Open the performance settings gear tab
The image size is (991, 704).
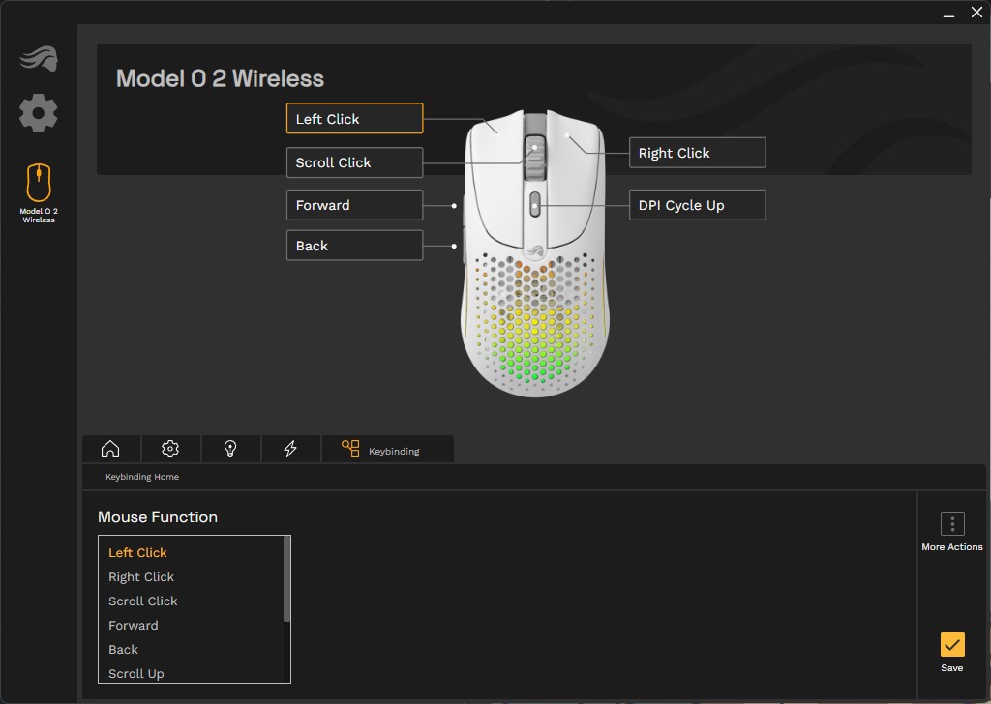[170, 449]
